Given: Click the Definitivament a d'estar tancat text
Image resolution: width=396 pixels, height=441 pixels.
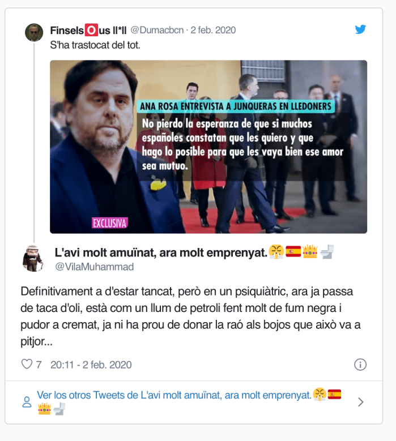Looking at the screenshot, I should tap(190, 316).
